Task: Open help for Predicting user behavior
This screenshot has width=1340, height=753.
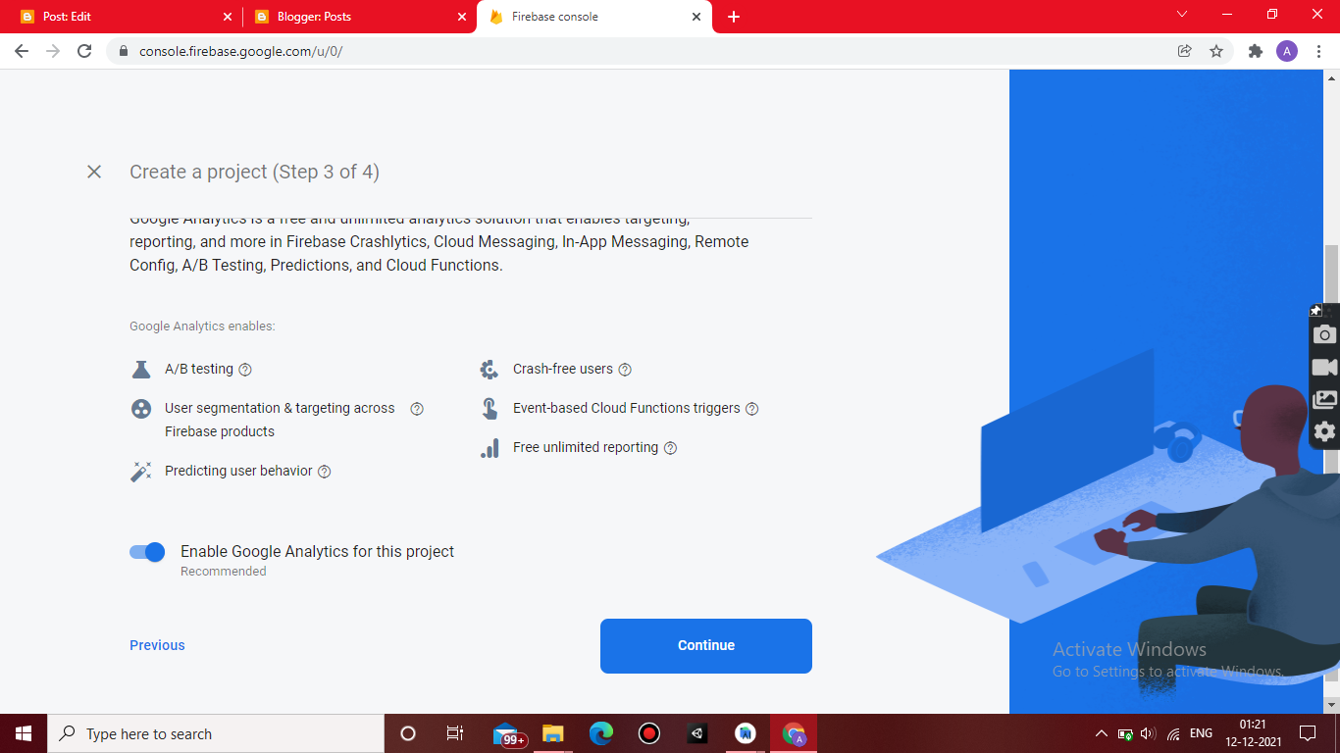Action: [325, 472]
